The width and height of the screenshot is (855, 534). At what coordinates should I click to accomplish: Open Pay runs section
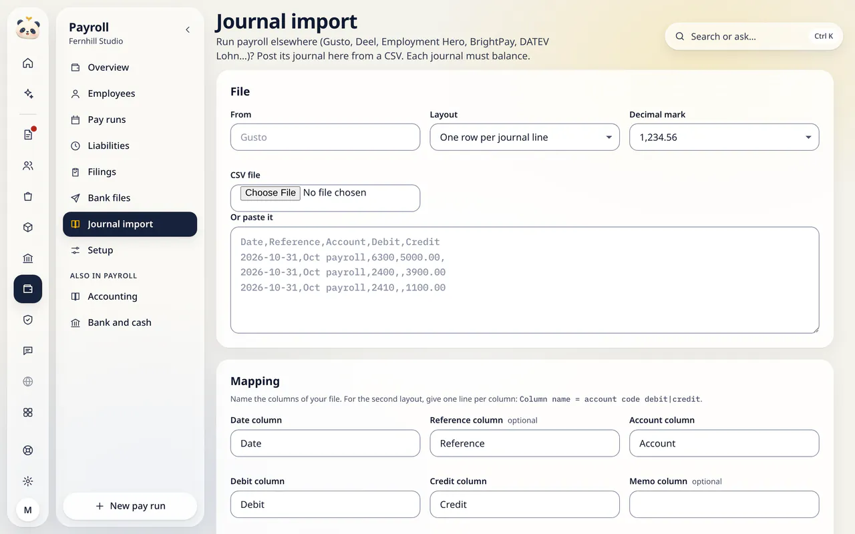[130, 119]
